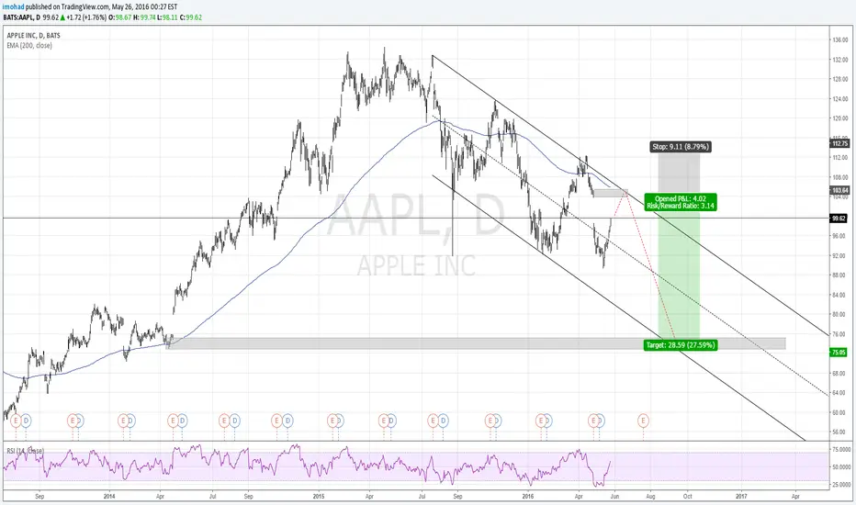Click the earnings E marker just after Apr 2014
The width and height of the screenshot is (856, 505).
tap(173, 421)
